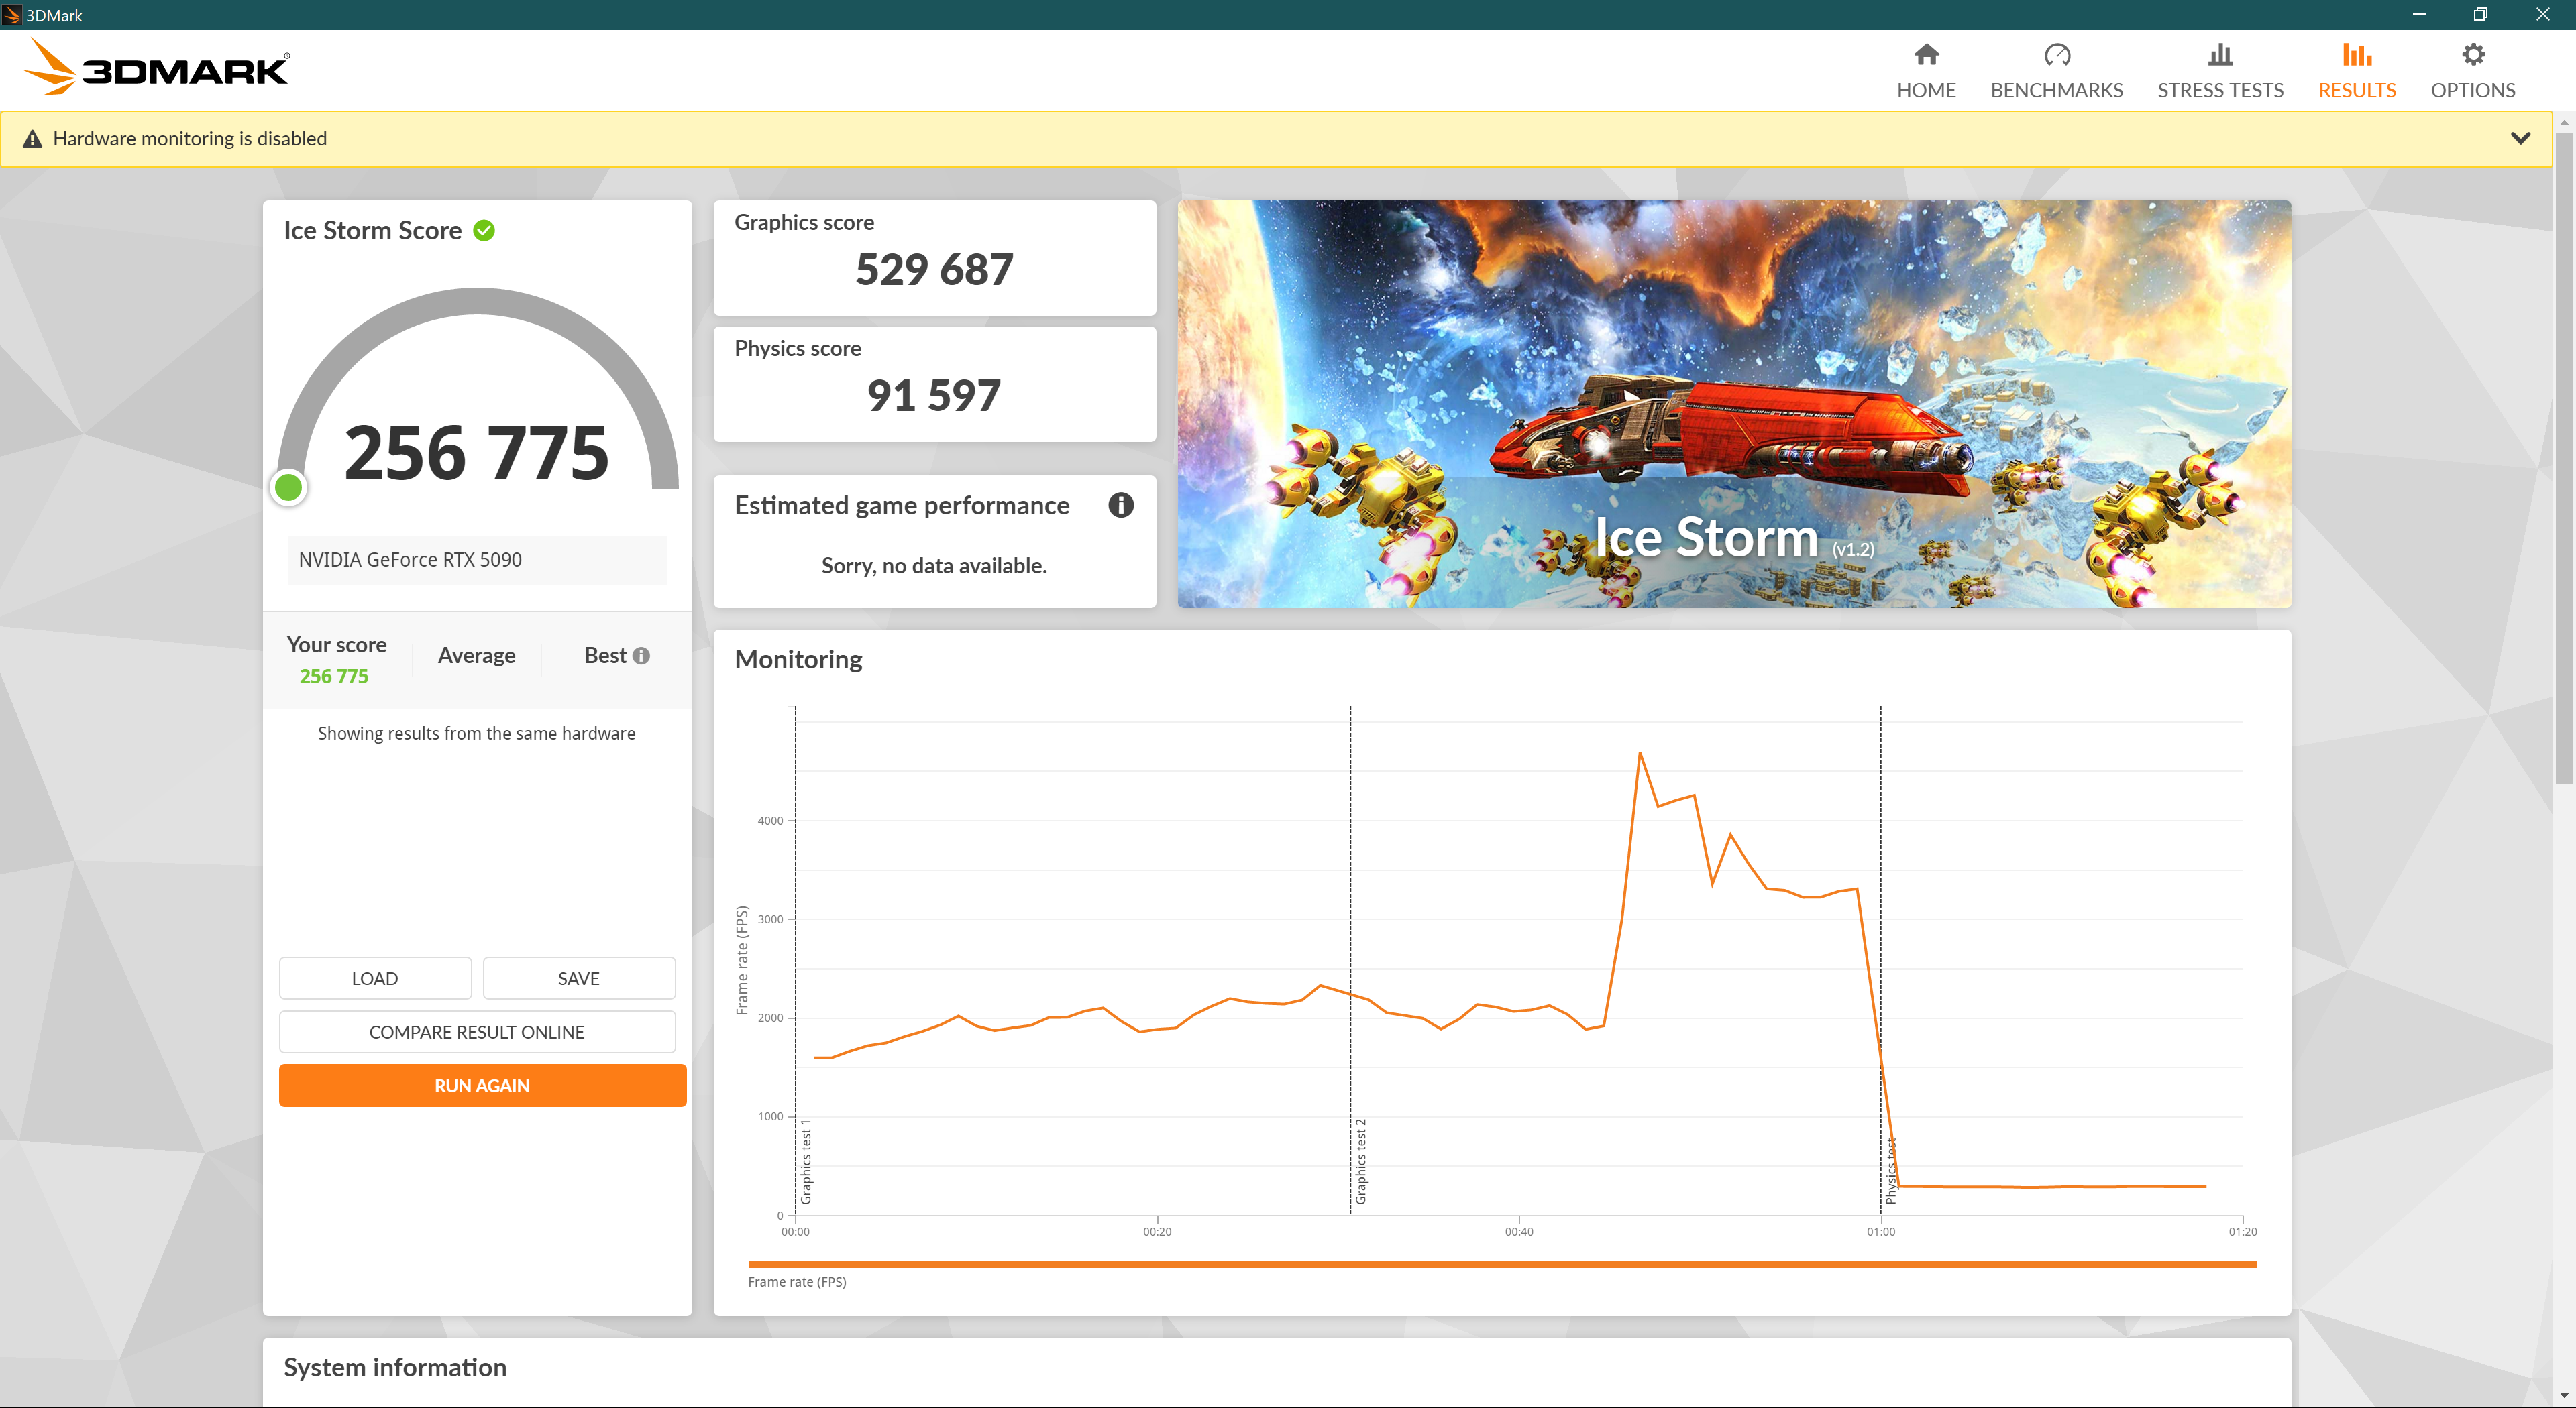This screenshot has height=1408, width=2576.
Task: Click the Ice Storm Score title
Action: (373, 231)
